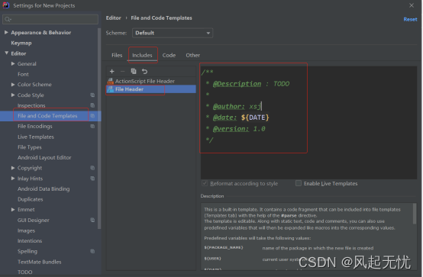The width and height of the screenshot is (423, 277).
Task: Expand the Color Scheme node
Action: tap(13, 85)
